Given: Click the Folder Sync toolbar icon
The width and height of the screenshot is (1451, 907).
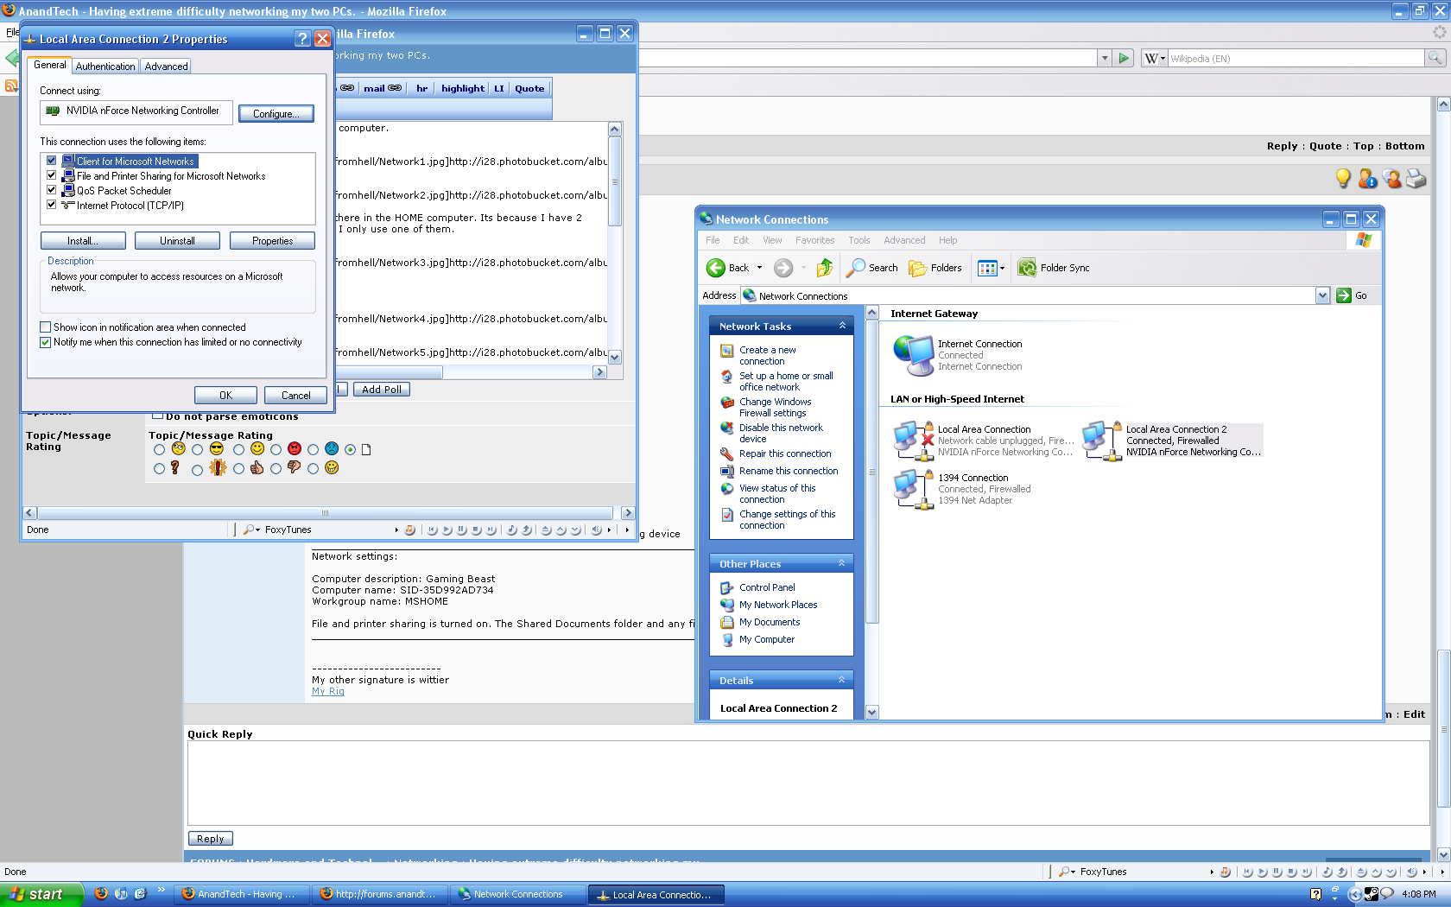Looking at the screenshot, I should click(x=1026, y=268).
